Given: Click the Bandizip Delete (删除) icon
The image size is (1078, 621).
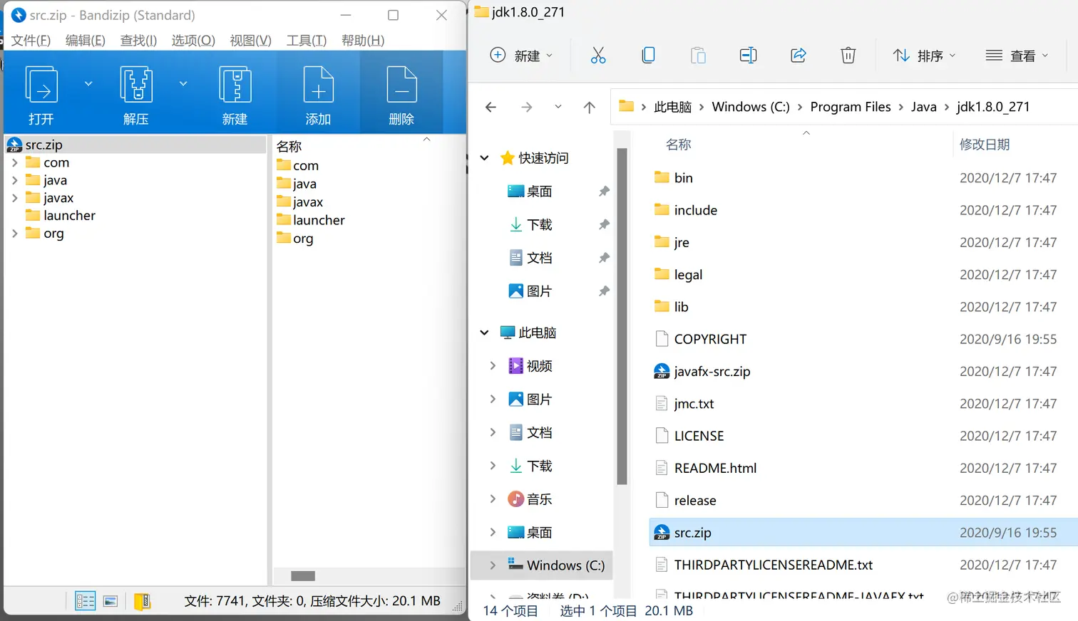Looking at the screenshot, I should point(401,85).
